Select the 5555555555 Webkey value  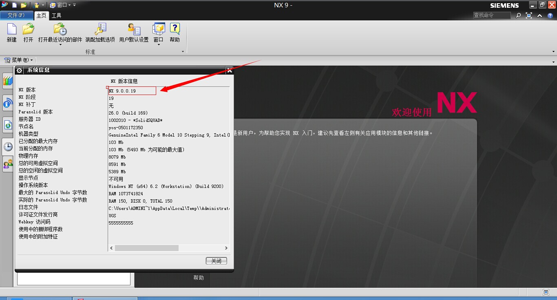coord(121,223)
